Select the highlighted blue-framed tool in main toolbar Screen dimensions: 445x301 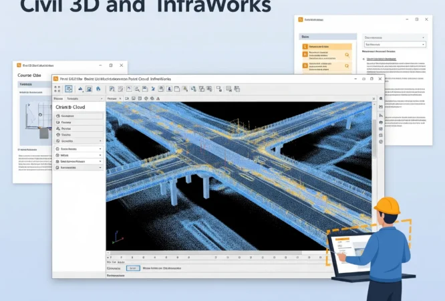tap(69, 89)
